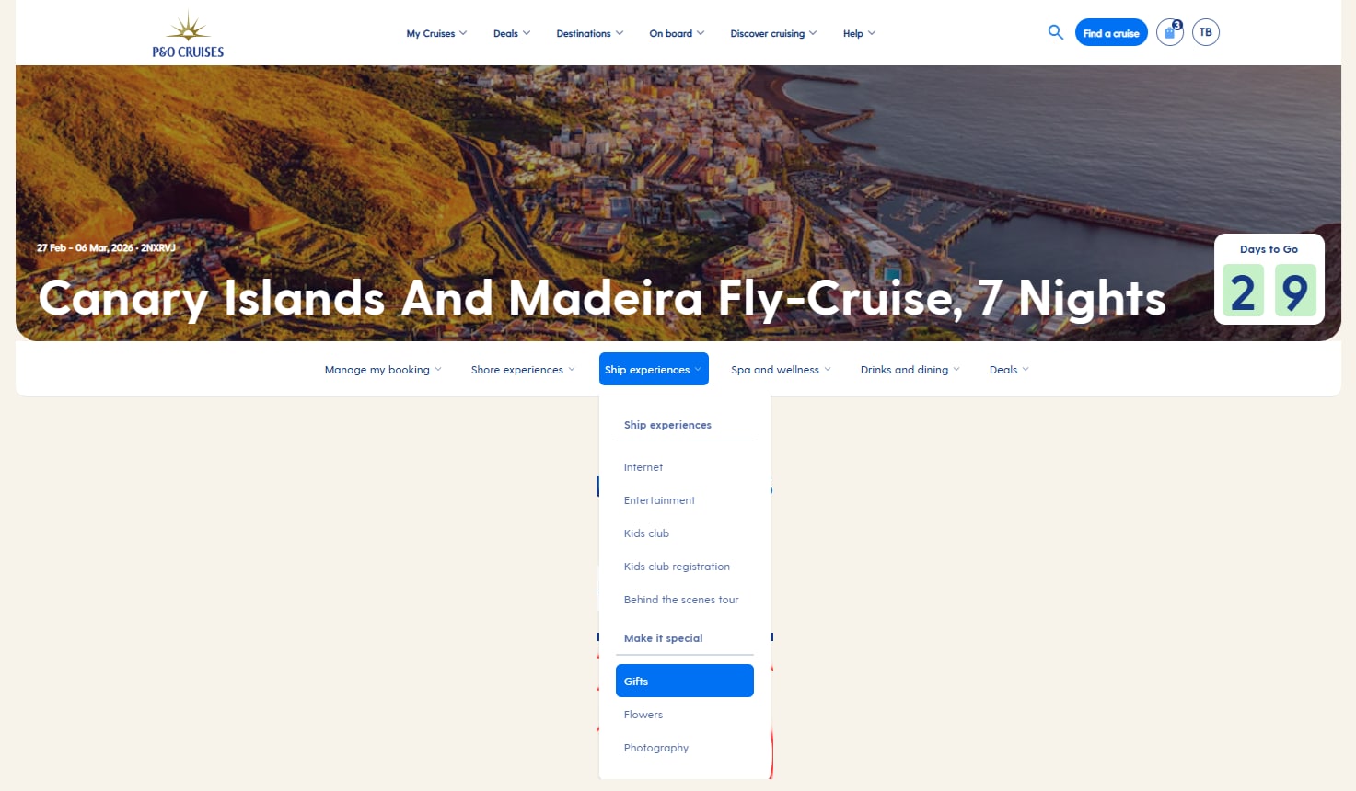Open the TB account avatar
Image resolution: width=1356 pixels, height=791 pixels.
(x=1206, y=32)
